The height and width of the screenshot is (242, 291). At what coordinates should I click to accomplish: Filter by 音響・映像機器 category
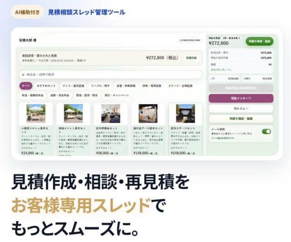coord(126,86)
